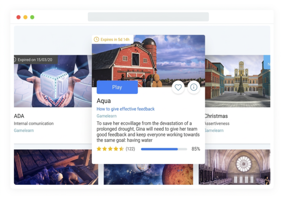This screenshot has height=199, width=284.
Task: Open the Gamelearn link below Christmas
Action: click(213, 130)
